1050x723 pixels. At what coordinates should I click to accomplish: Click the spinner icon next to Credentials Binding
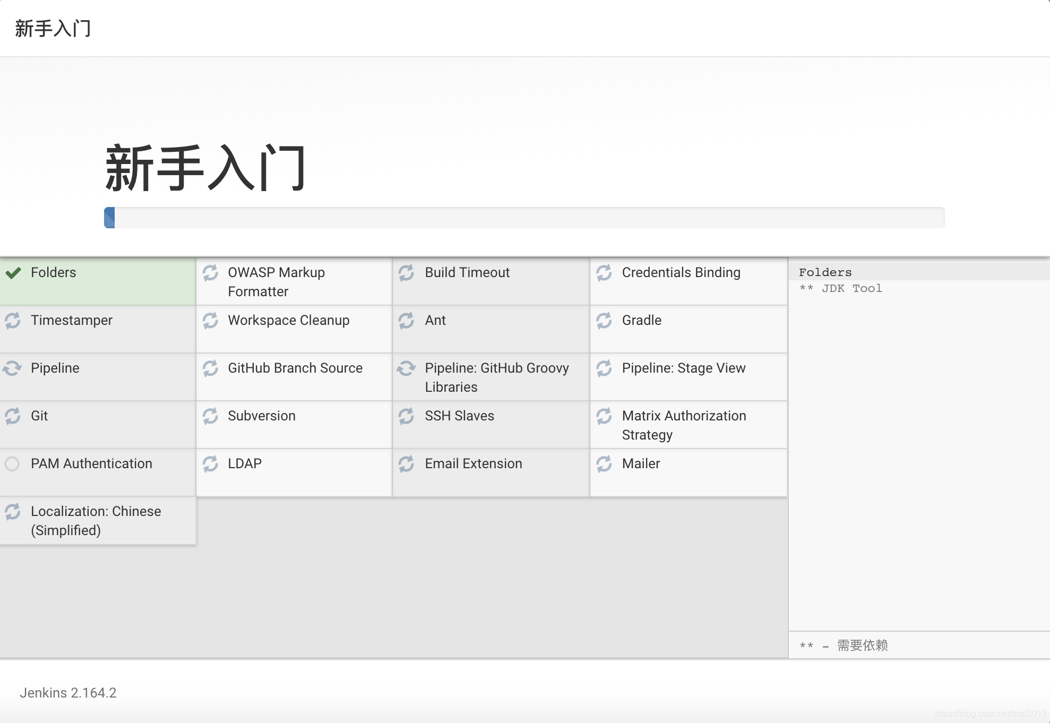coord(604,273)
